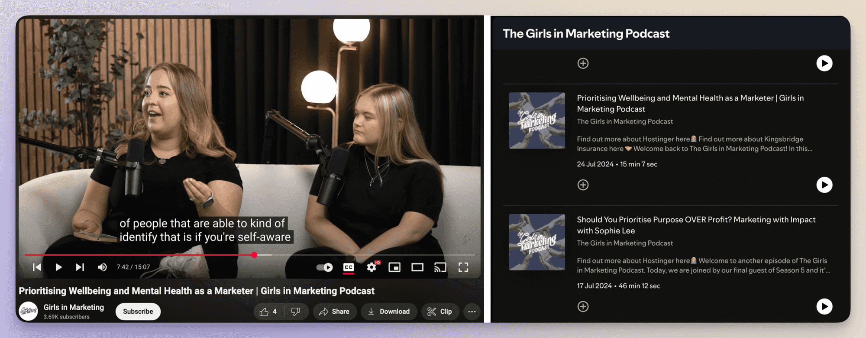This screenshot has height=338, width=866.
Task: Click the red progress bar scrubber dot
Action: 254,255
